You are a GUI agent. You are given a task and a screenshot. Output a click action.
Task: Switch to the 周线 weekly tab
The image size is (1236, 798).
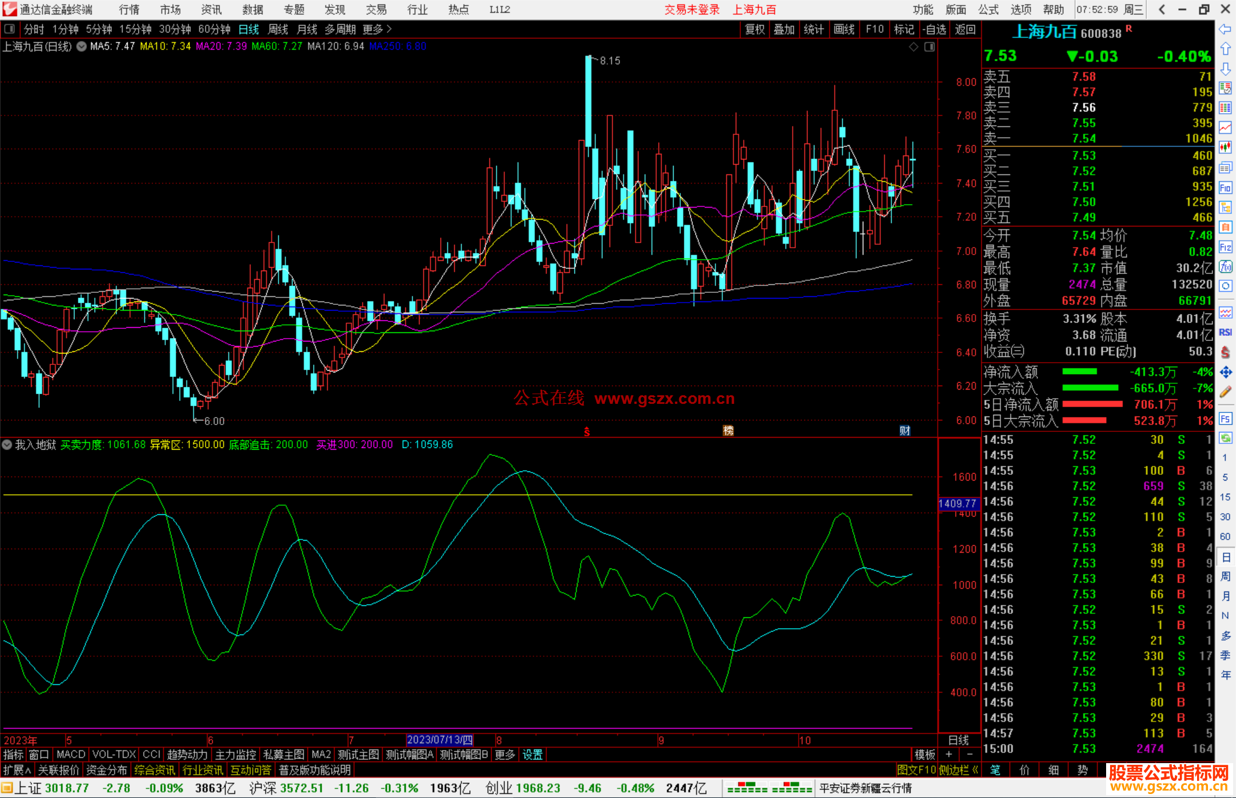tap(278, 29)
